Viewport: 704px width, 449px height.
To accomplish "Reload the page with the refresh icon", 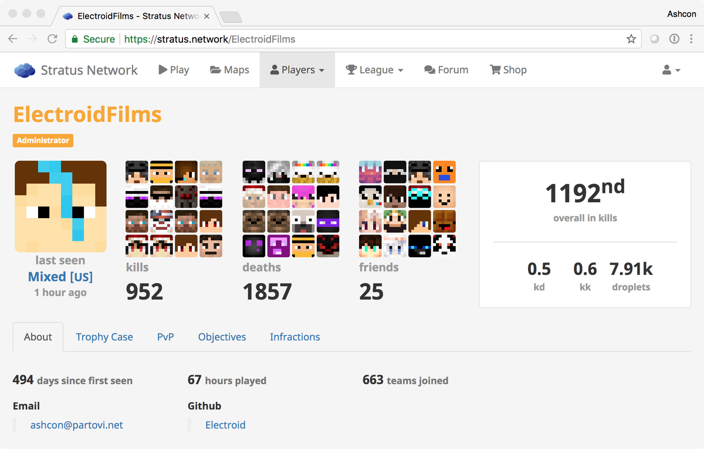I will tap(52, 39).
